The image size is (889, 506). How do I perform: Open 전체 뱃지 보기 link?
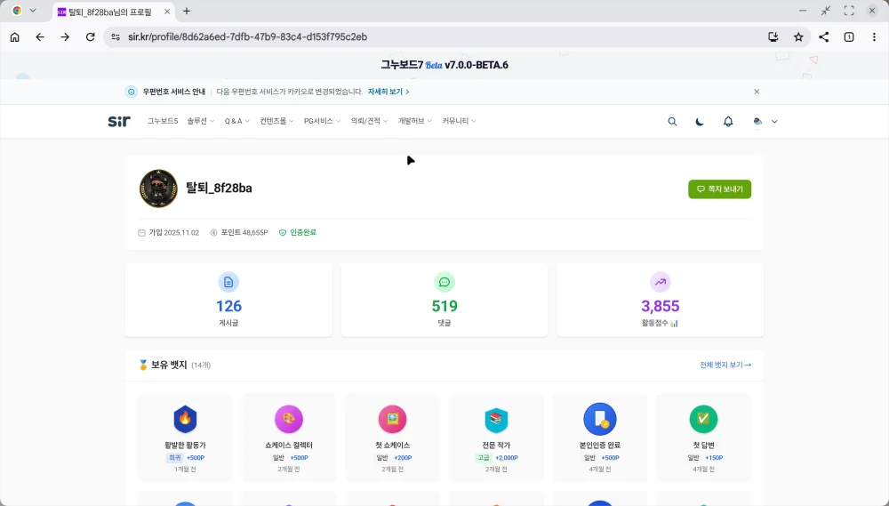[x=725, y=365]
